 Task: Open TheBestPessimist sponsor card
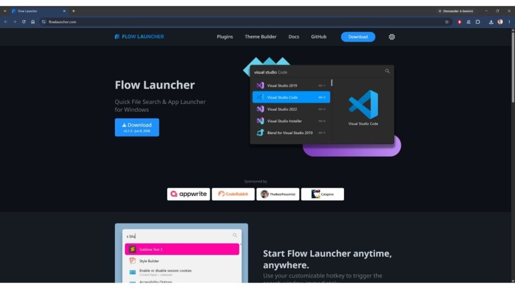278,194
